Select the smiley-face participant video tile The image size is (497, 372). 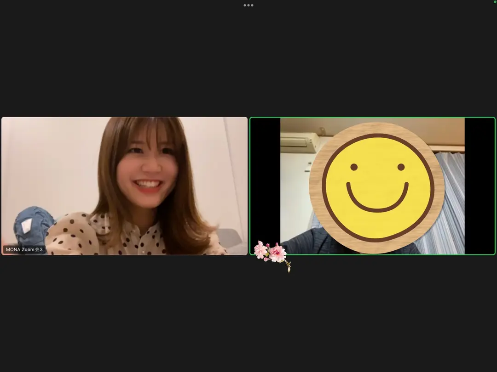pyautogui.click(x=372, y=186)
